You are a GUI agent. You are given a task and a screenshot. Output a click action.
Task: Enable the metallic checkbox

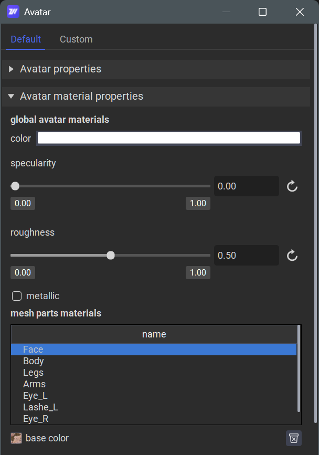(16, 295)
